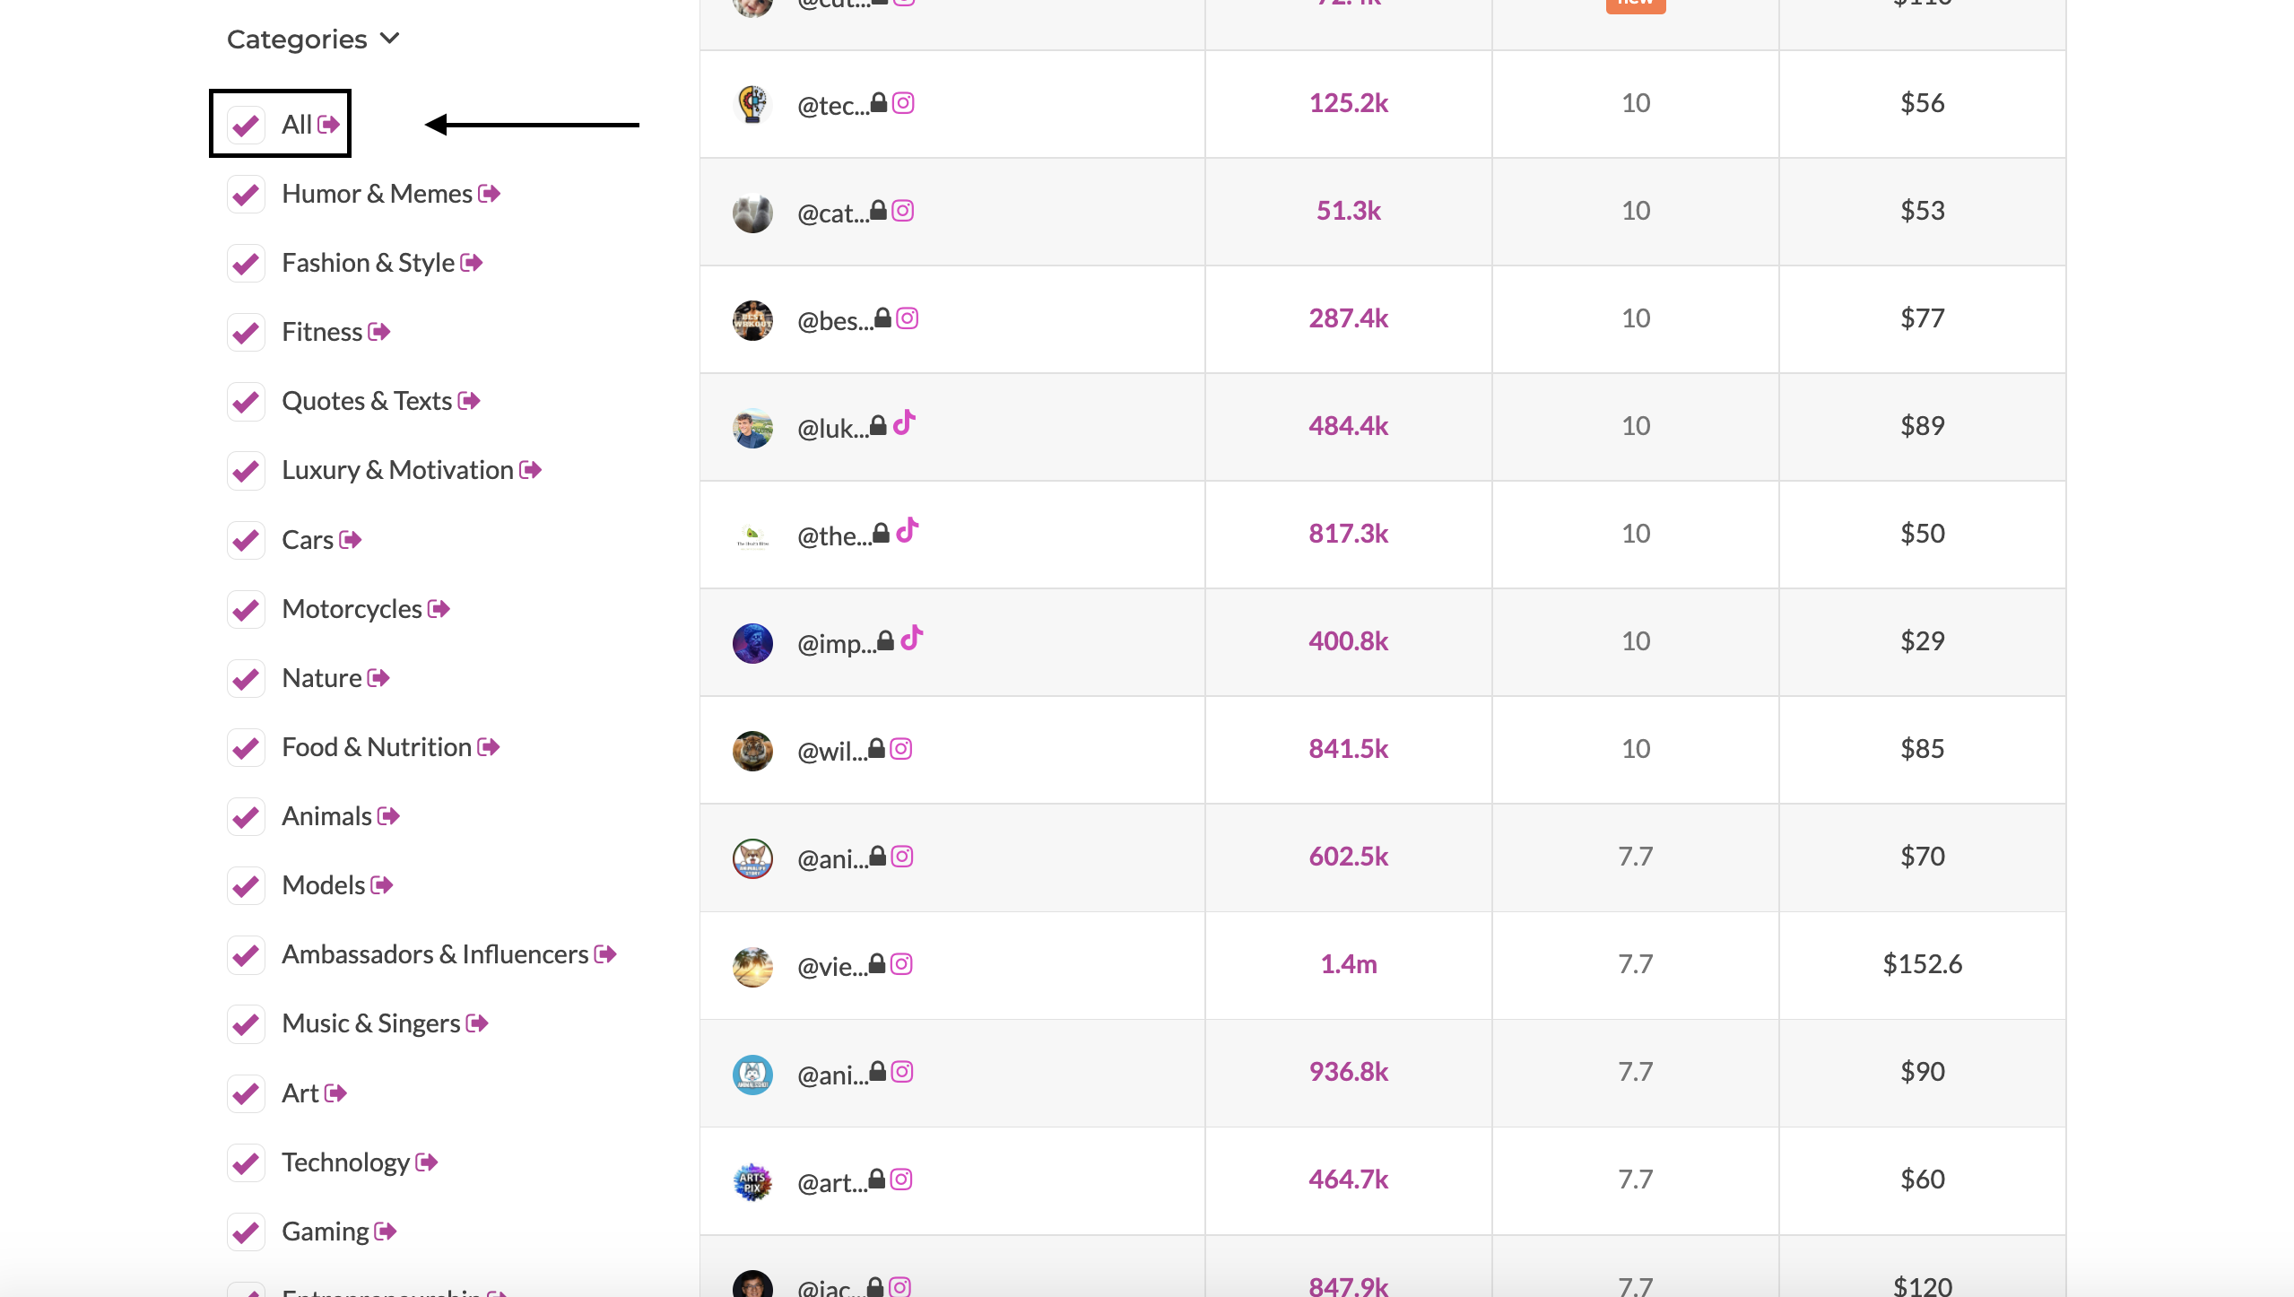Click Instagram icon beside @vie account
This screenshot has width=2294, height=1297.
coord(901,964)
